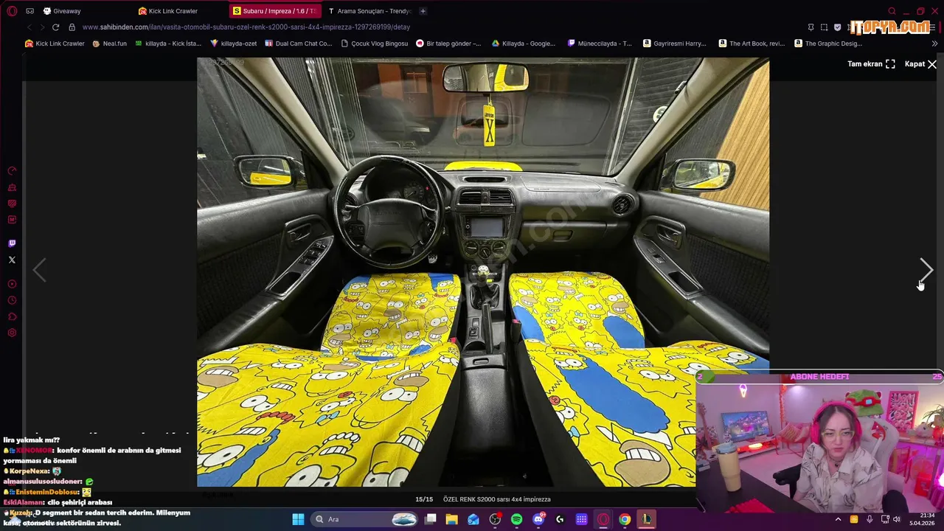Open Çocuk Vlog Bingosu bookmark
The width and height of the screenshot is (944, 531).
pos(374,44)
